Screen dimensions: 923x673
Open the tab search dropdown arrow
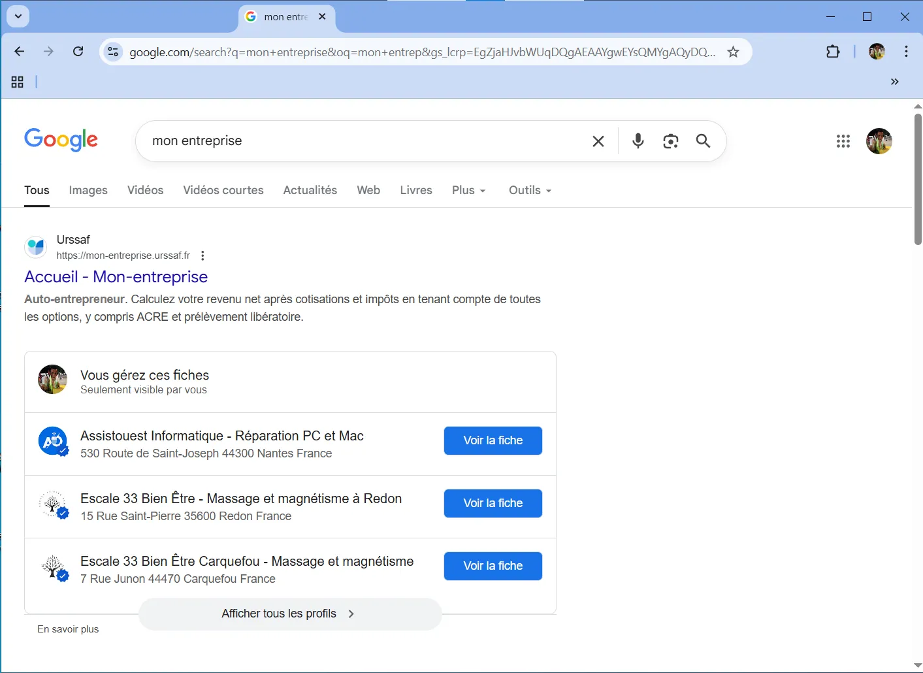coord(18,16)
